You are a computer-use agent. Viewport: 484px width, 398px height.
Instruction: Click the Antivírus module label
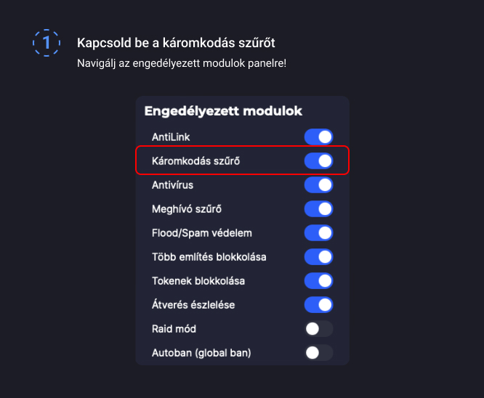point(172,184)
